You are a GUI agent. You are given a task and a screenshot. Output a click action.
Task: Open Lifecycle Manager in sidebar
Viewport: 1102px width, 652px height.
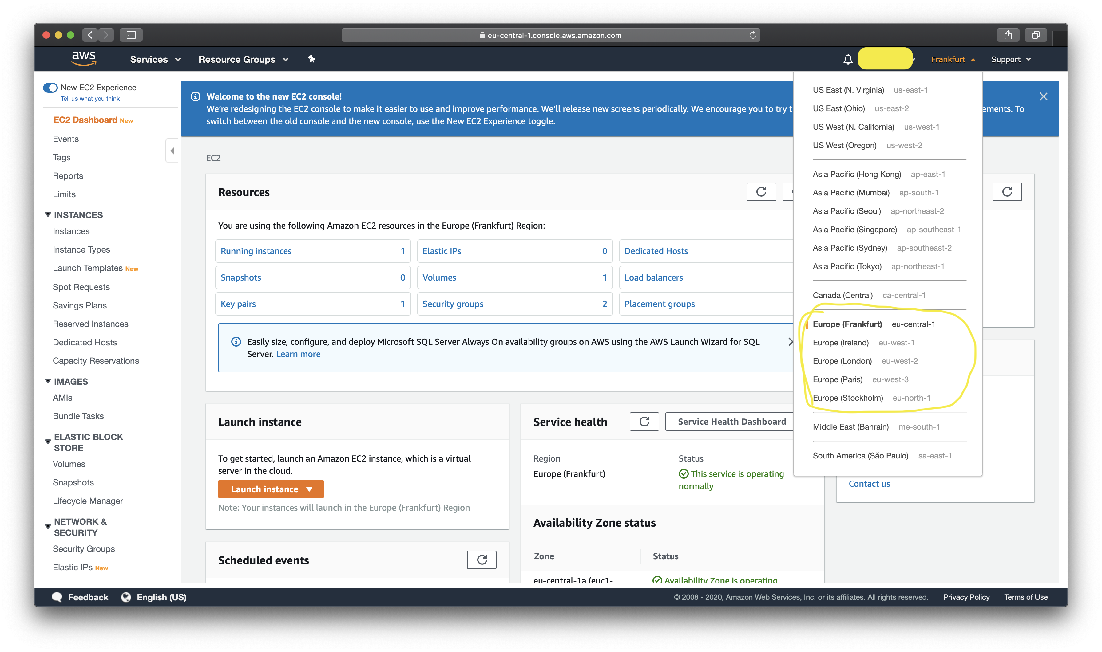click(x=88, y=501)
